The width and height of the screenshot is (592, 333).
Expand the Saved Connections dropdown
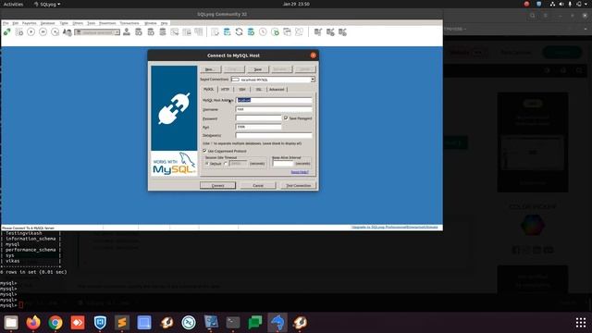313,80
